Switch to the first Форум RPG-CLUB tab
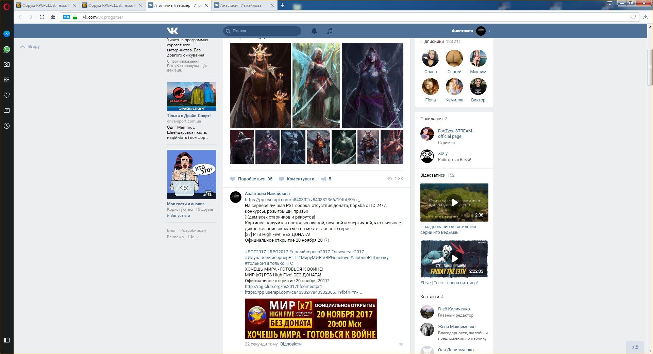The height and width of the screenshot is (354, 653). pos(46,5)
